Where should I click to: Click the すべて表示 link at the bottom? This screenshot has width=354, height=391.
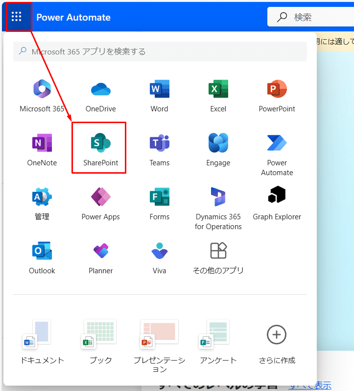pyautogui.click(x=310, y=386)
